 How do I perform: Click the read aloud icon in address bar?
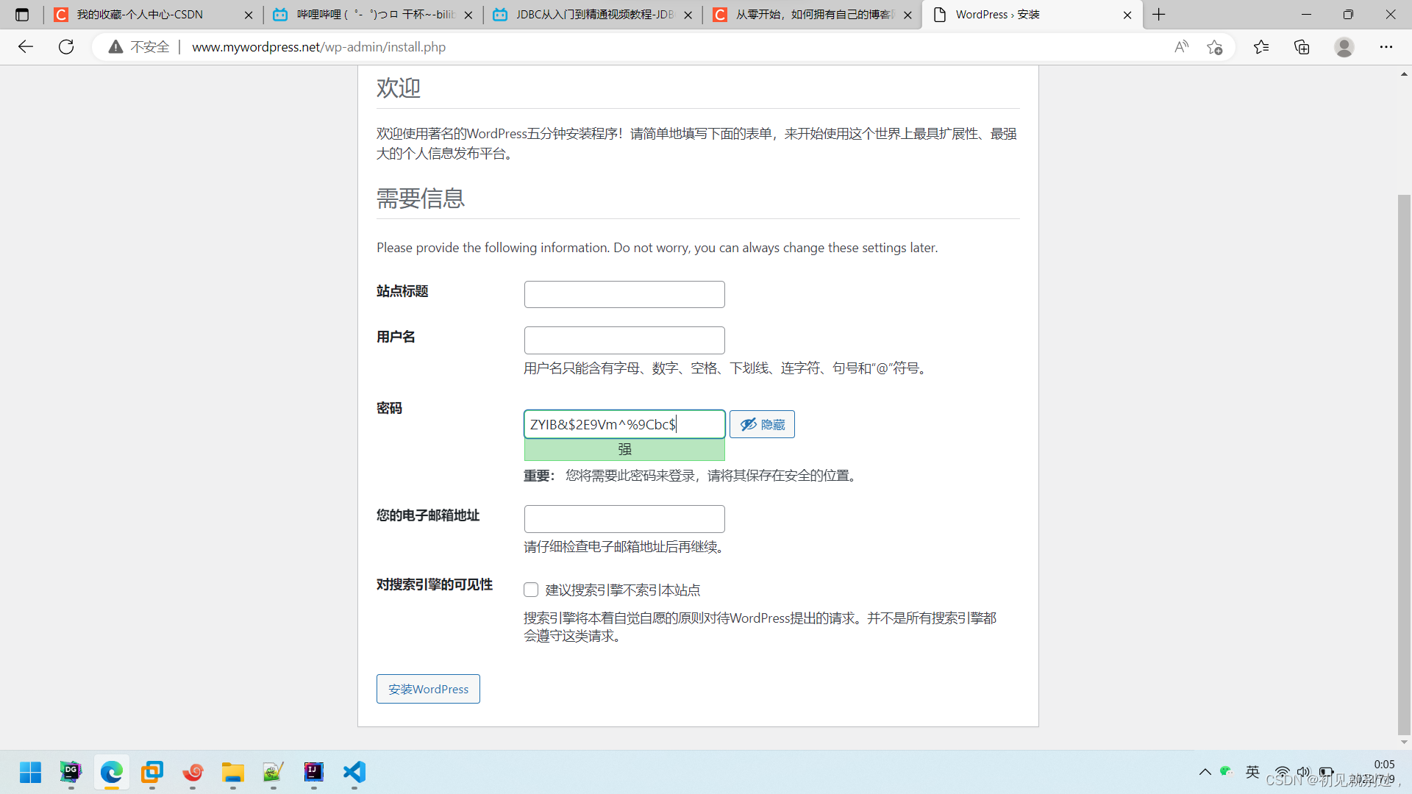(1181, 47)
